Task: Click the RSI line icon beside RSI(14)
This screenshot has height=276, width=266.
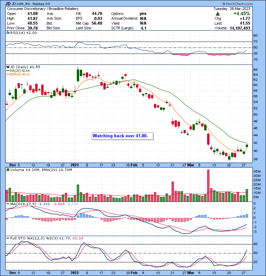Action: (8, 33)
